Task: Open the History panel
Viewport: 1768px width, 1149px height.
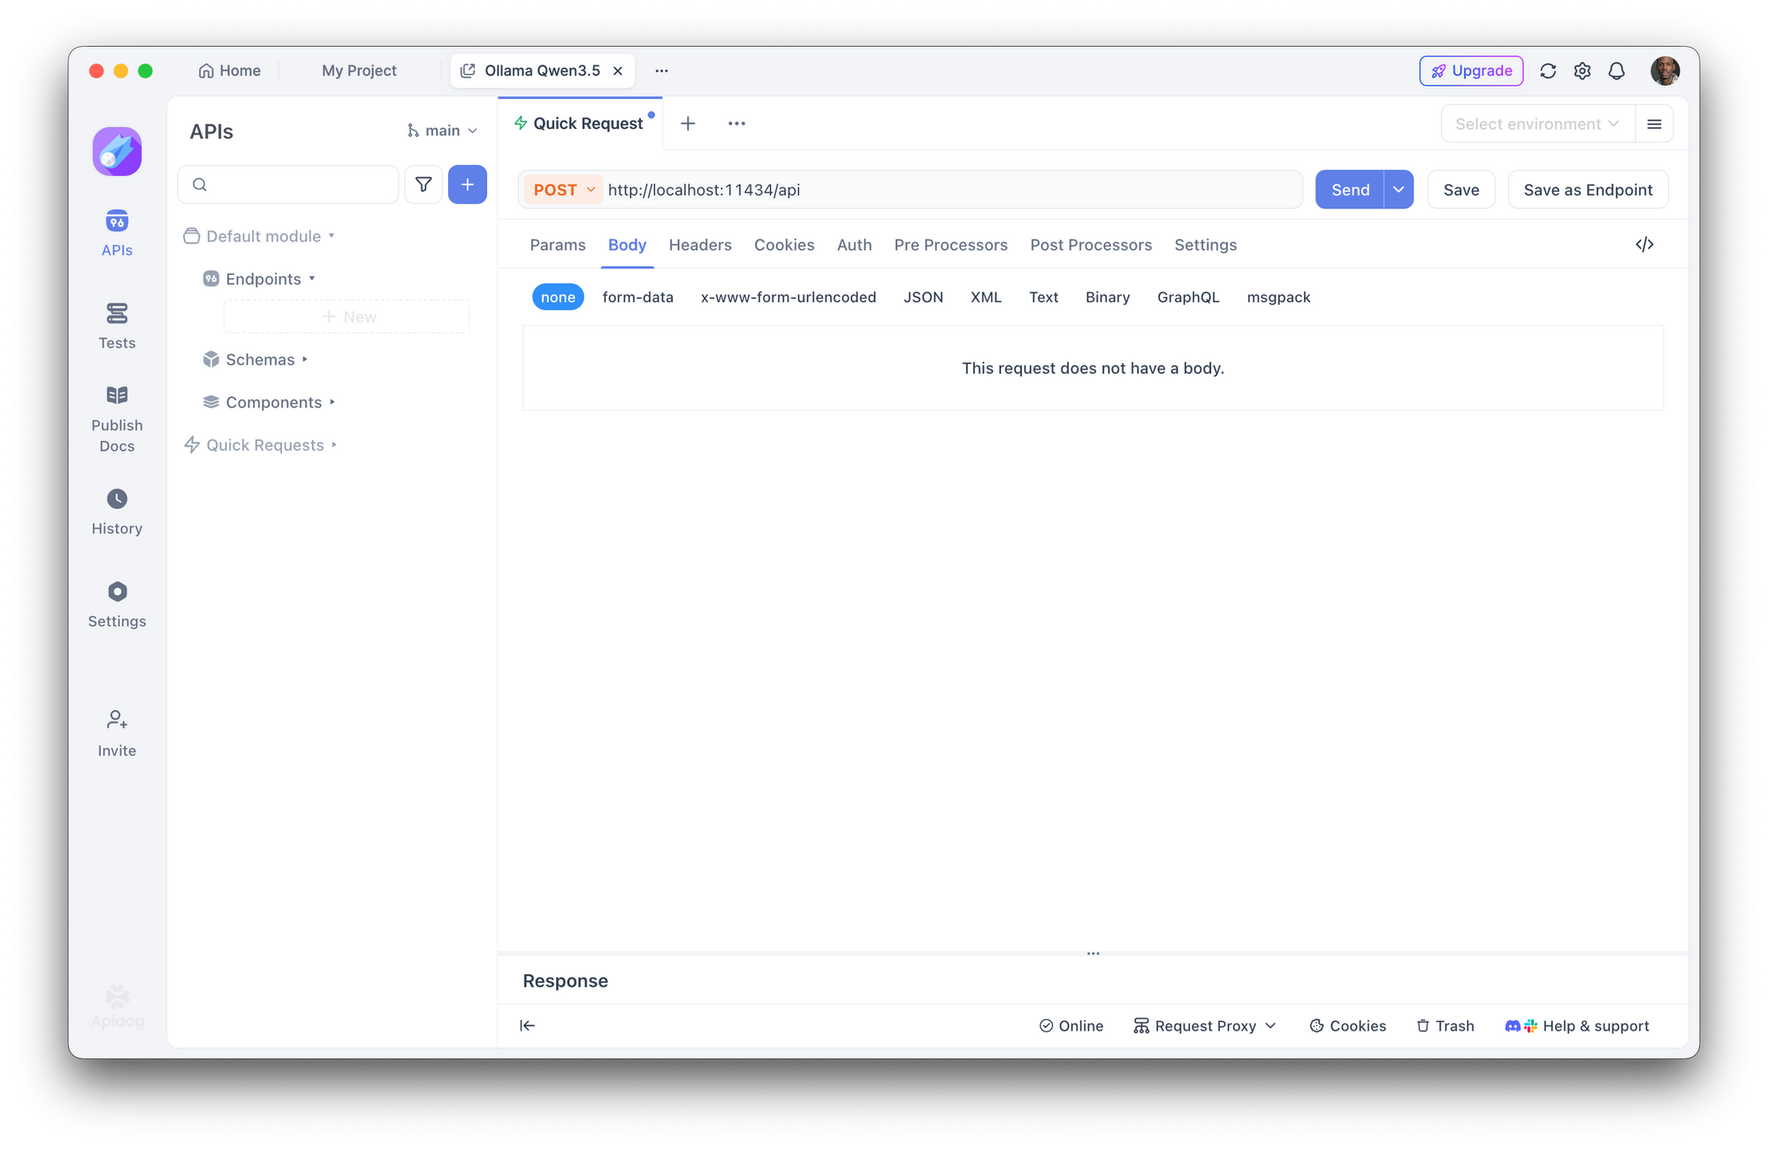Action: point(117,512)
